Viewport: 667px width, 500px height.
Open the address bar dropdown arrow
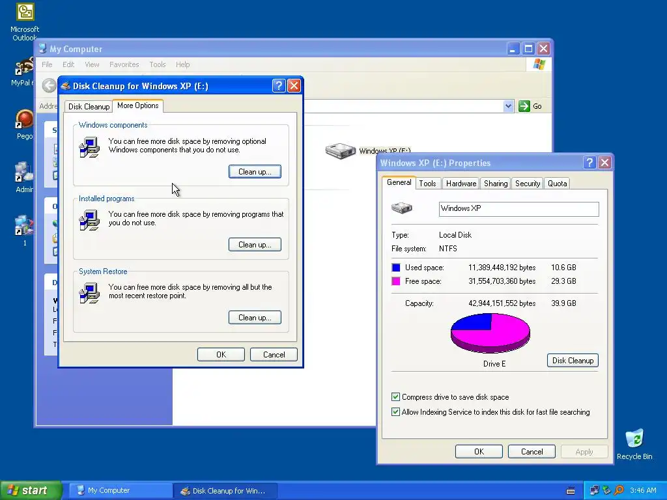point(508,106)
